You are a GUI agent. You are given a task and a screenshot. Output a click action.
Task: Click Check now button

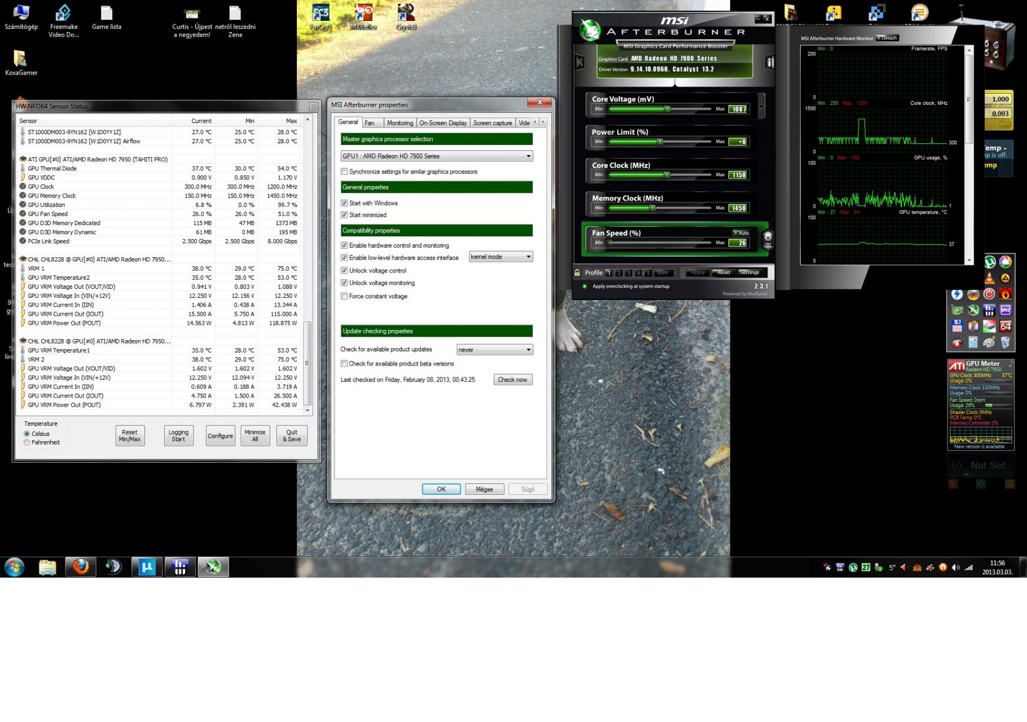(512, 380)
